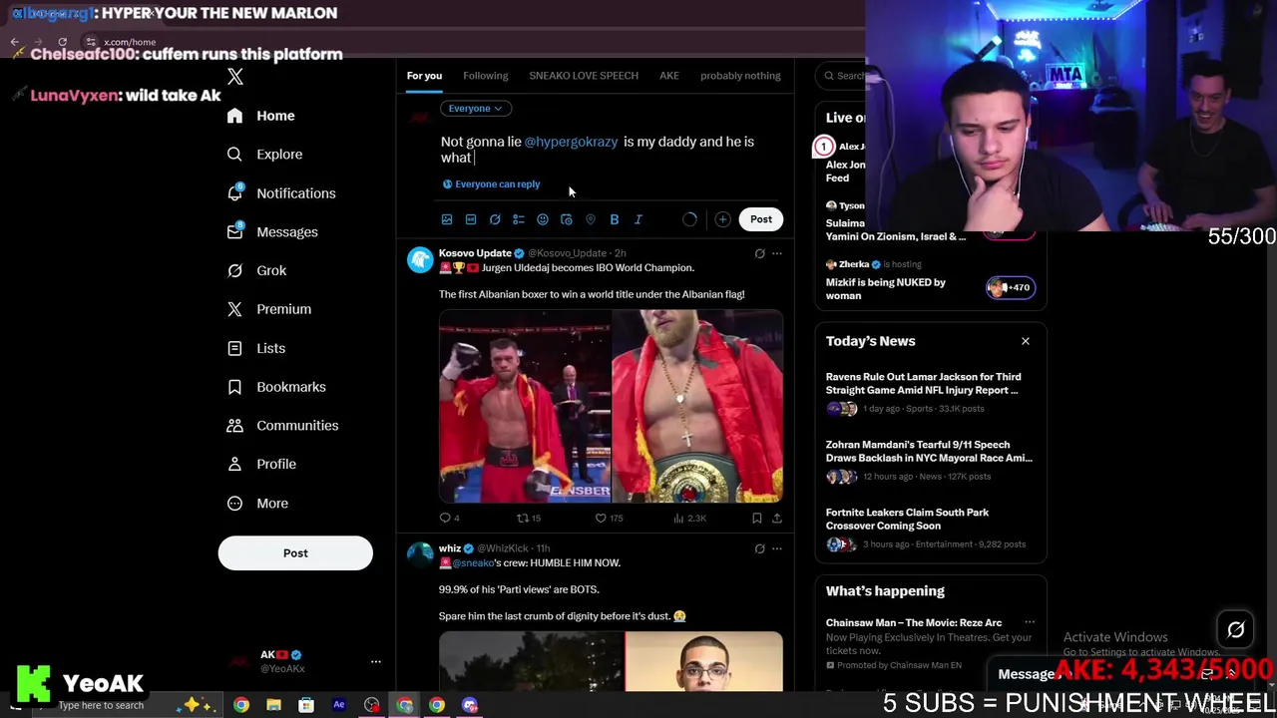Open the left boxer image in post
This screenshot has width=1277, height=718.
click(x=525, y=406)
